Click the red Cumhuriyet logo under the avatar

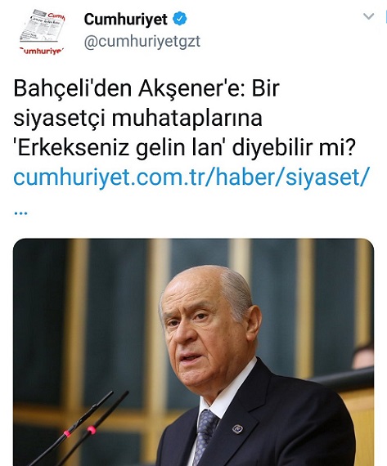[x=42, y=51]
